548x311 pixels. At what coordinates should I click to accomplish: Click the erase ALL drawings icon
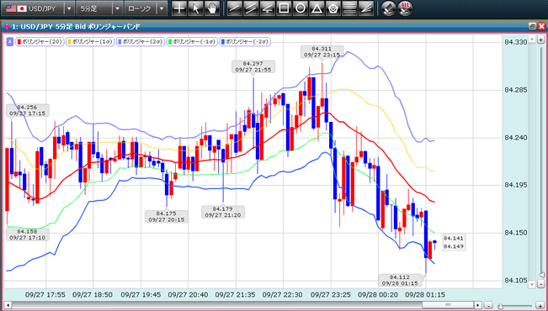pyautogui.click(x=405, y=8)
